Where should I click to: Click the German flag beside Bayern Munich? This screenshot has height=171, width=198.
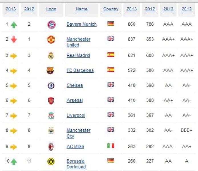(x=111, y=23)
